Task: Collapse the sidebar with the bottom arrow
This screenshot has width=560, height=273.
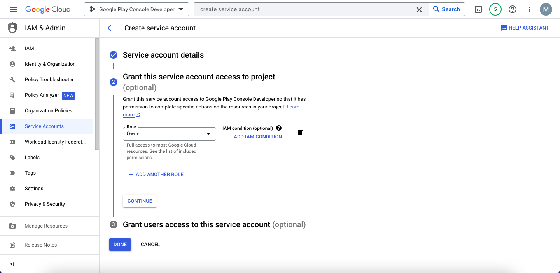Action: coord(12,264)
